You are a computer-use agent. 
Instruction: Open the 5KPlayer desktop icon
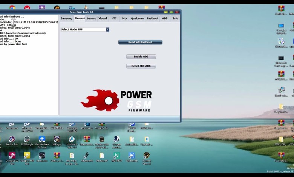click(x=57, y=139)
